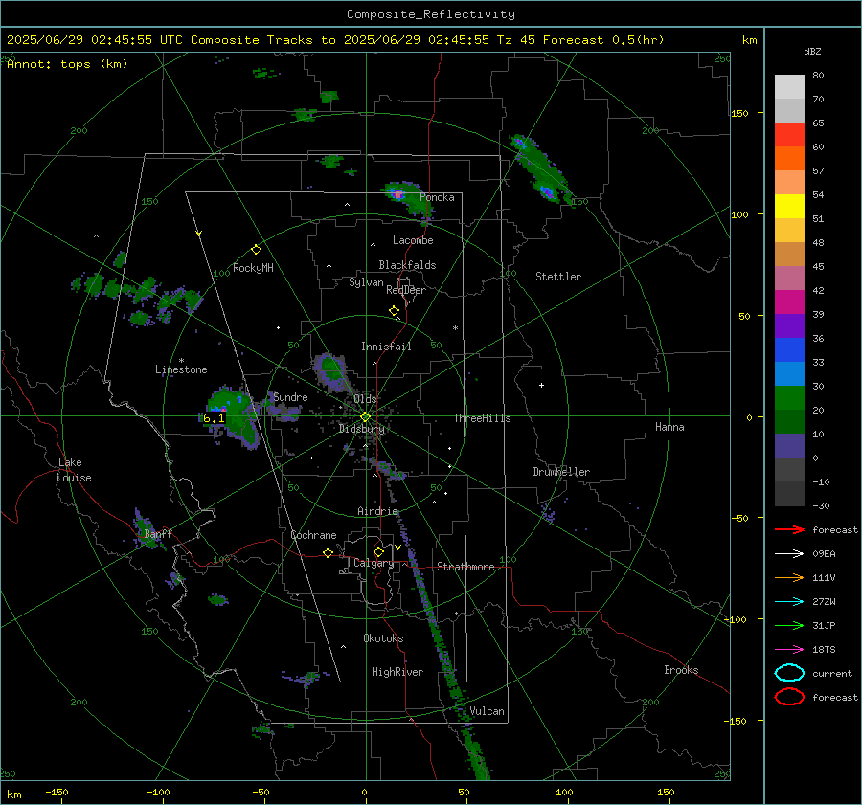Click the red forecast arrow in legend
Screen dimensions: 862x805
coord(789,529)
